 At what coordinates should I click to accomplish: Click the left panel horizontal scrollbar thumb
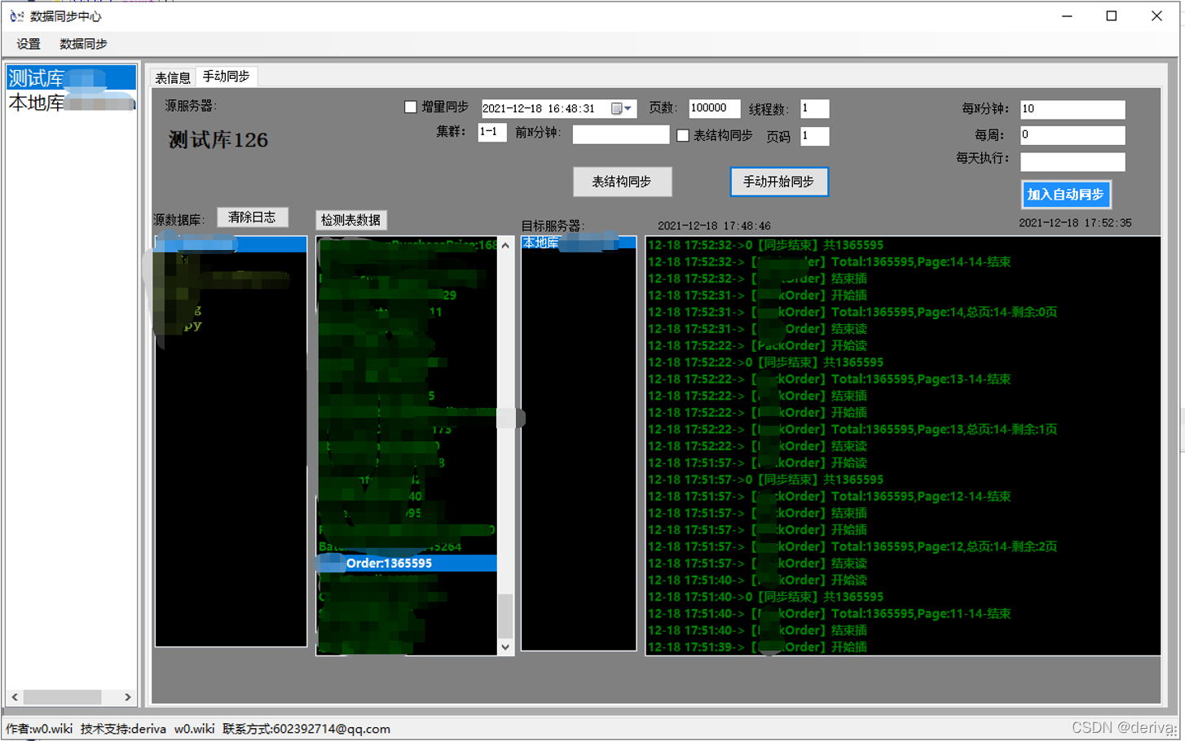click(x=62, y=697)
